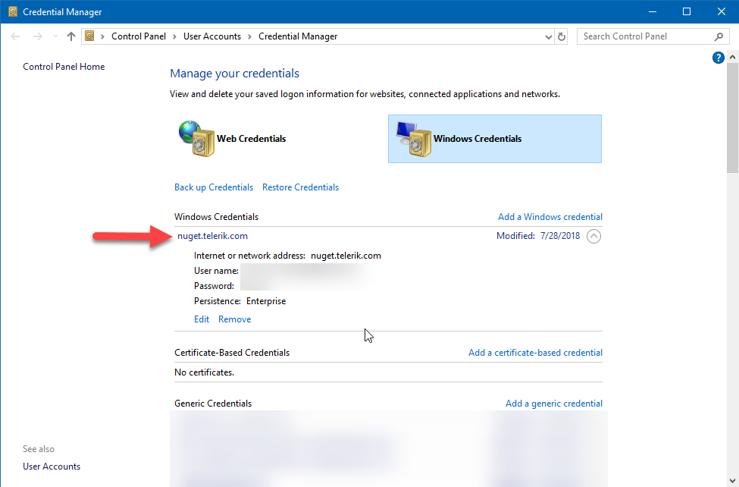Screen dimensions: 739x487
Task: Select Add a Windows credential
Action: click(x=550, y=216)
